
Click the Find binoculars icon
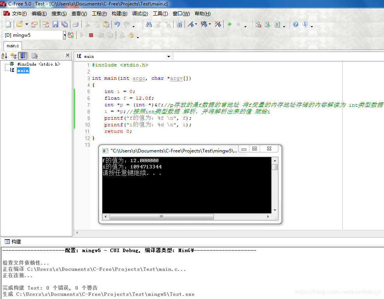pos(149,24)
